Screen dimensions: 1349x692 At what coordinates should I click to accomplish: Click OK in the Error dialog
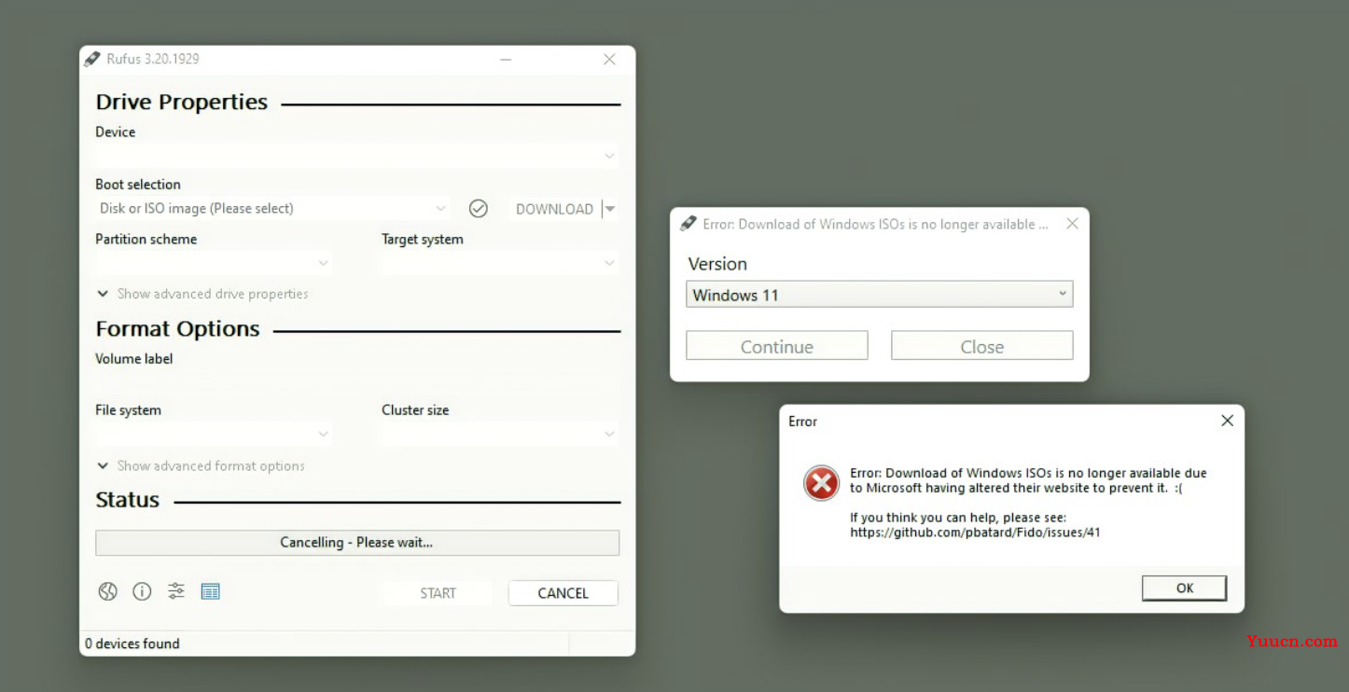click(1185, 588)
